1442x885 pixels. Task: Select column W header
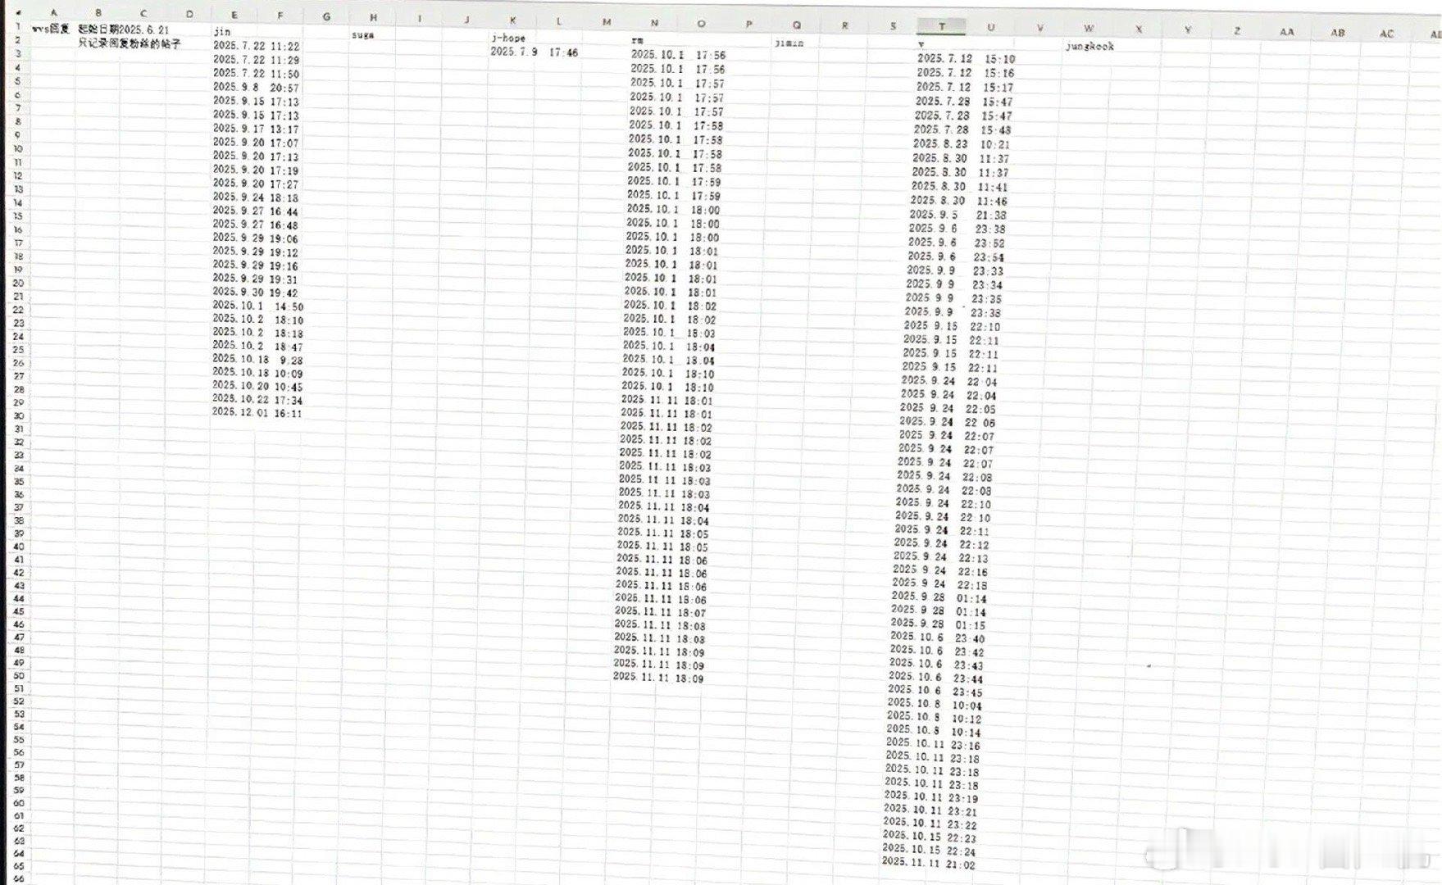pos(1089,28)
